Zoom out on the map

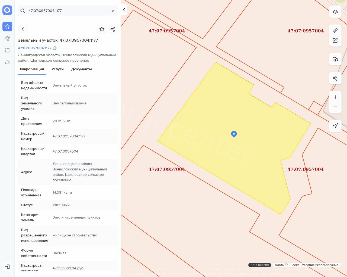[335, 107]
